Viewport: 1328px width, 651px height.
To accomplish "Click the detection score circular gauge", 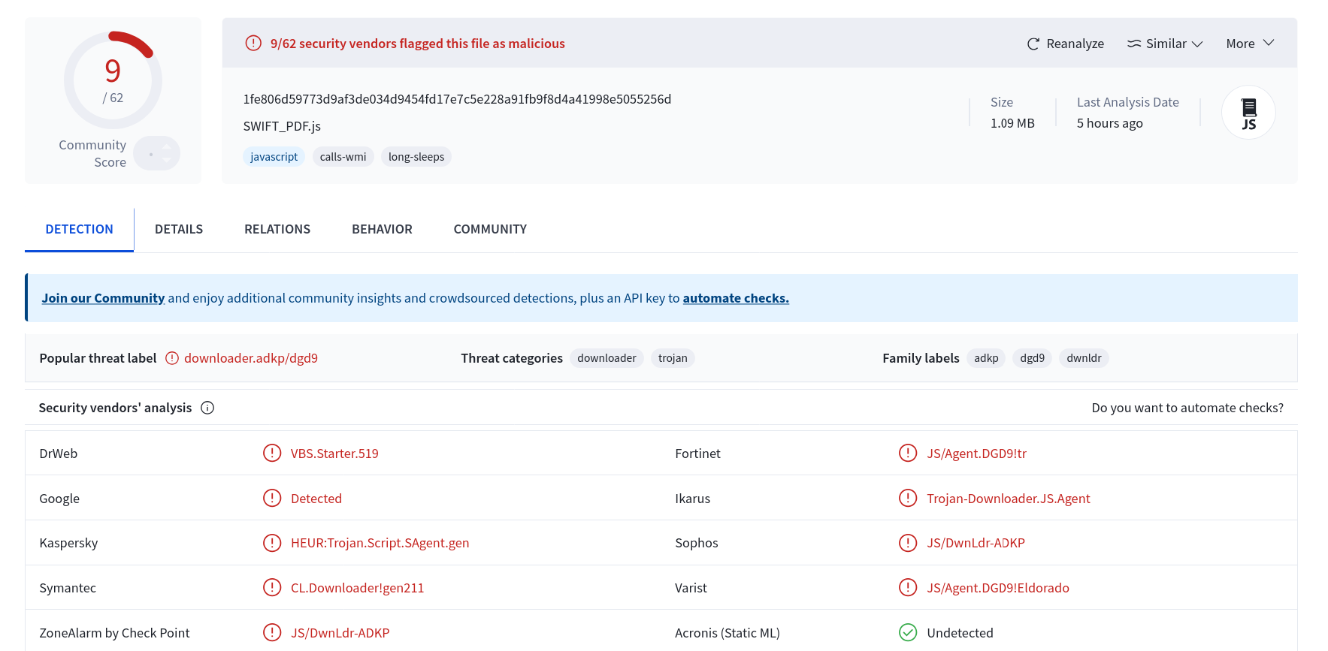I will [x=113, y=80].
